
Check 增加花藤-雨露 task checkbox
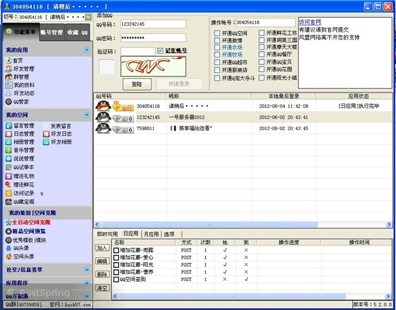point(116,250)
